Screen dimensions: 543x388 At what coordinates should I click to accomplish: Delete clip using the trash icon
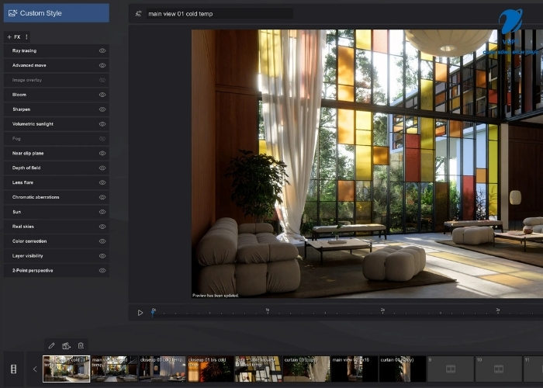click(x=81, y=345)
